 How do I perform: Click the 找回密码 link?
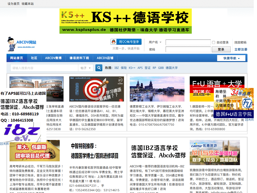tap(240, 42)
